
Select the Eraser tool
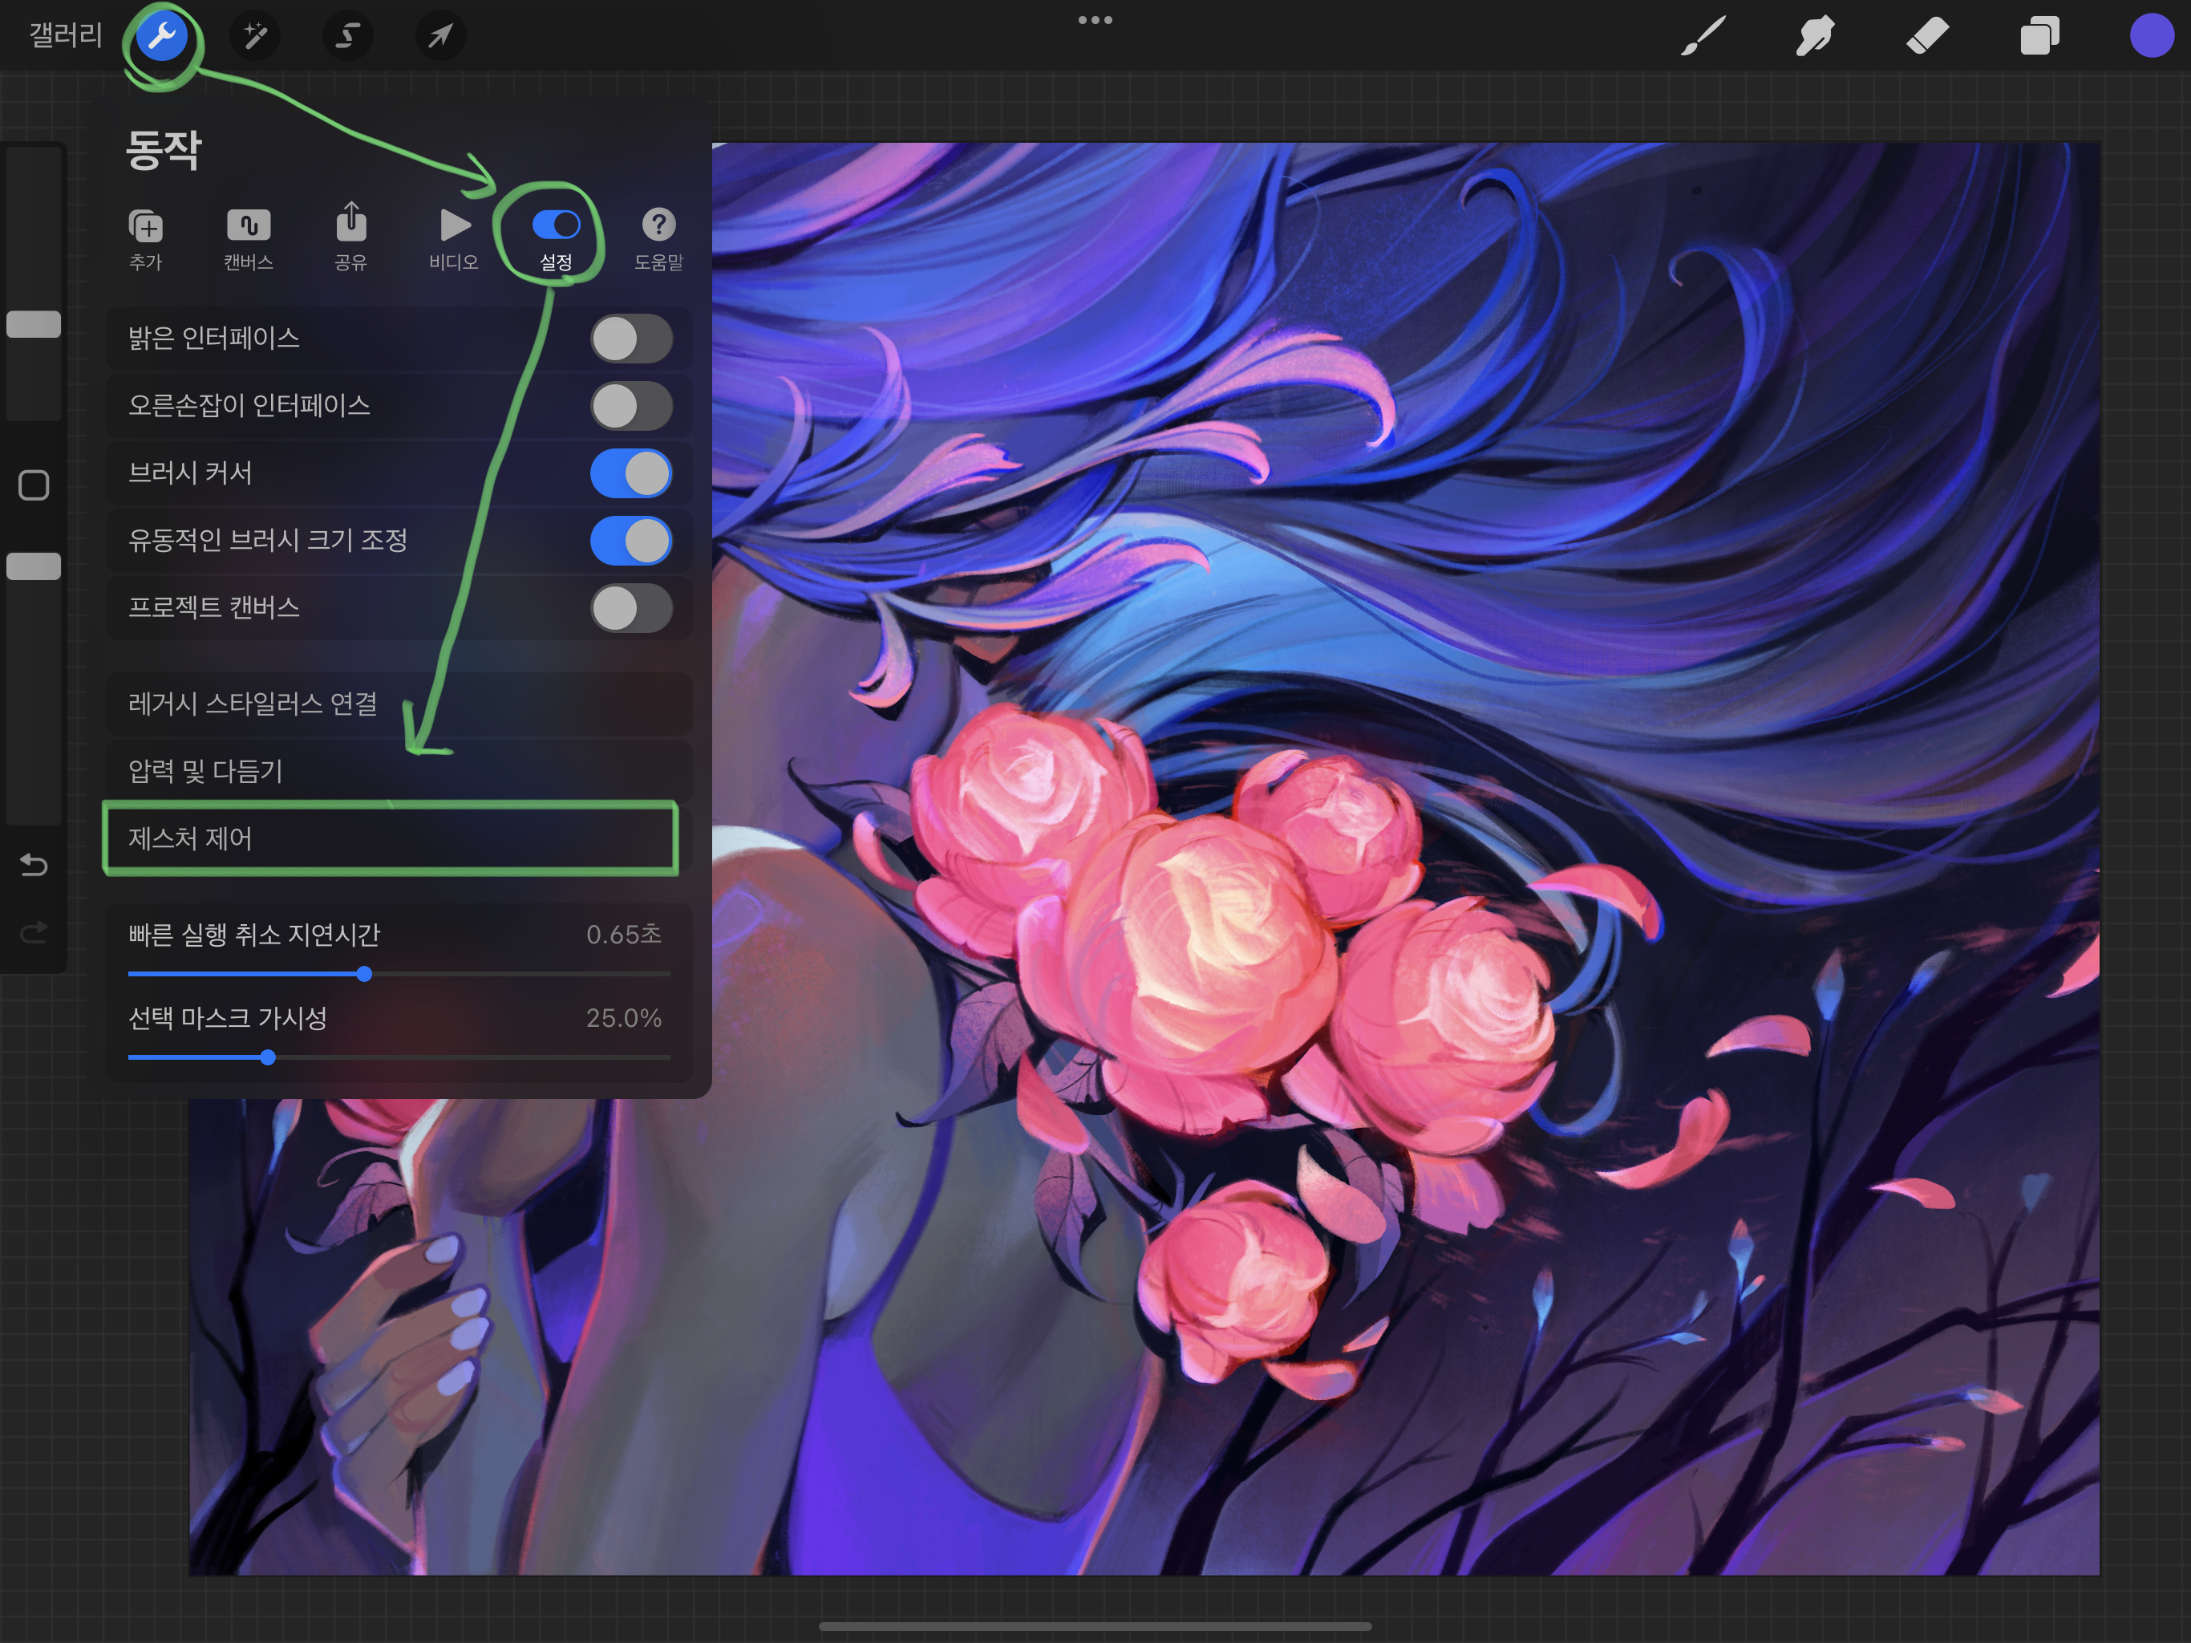click(x=1927, y=37)
